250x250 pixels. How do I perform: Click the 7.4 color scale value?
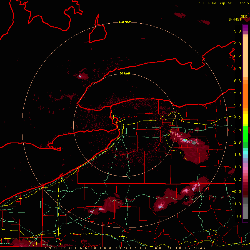(237, 68)
